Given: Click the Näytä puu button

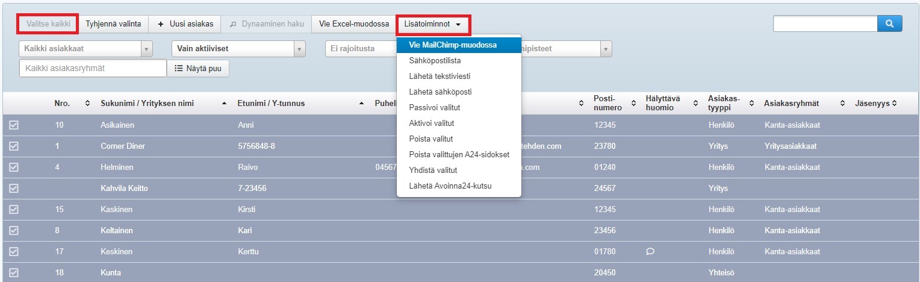Looking at the screenshot, I should pos(197,69).
